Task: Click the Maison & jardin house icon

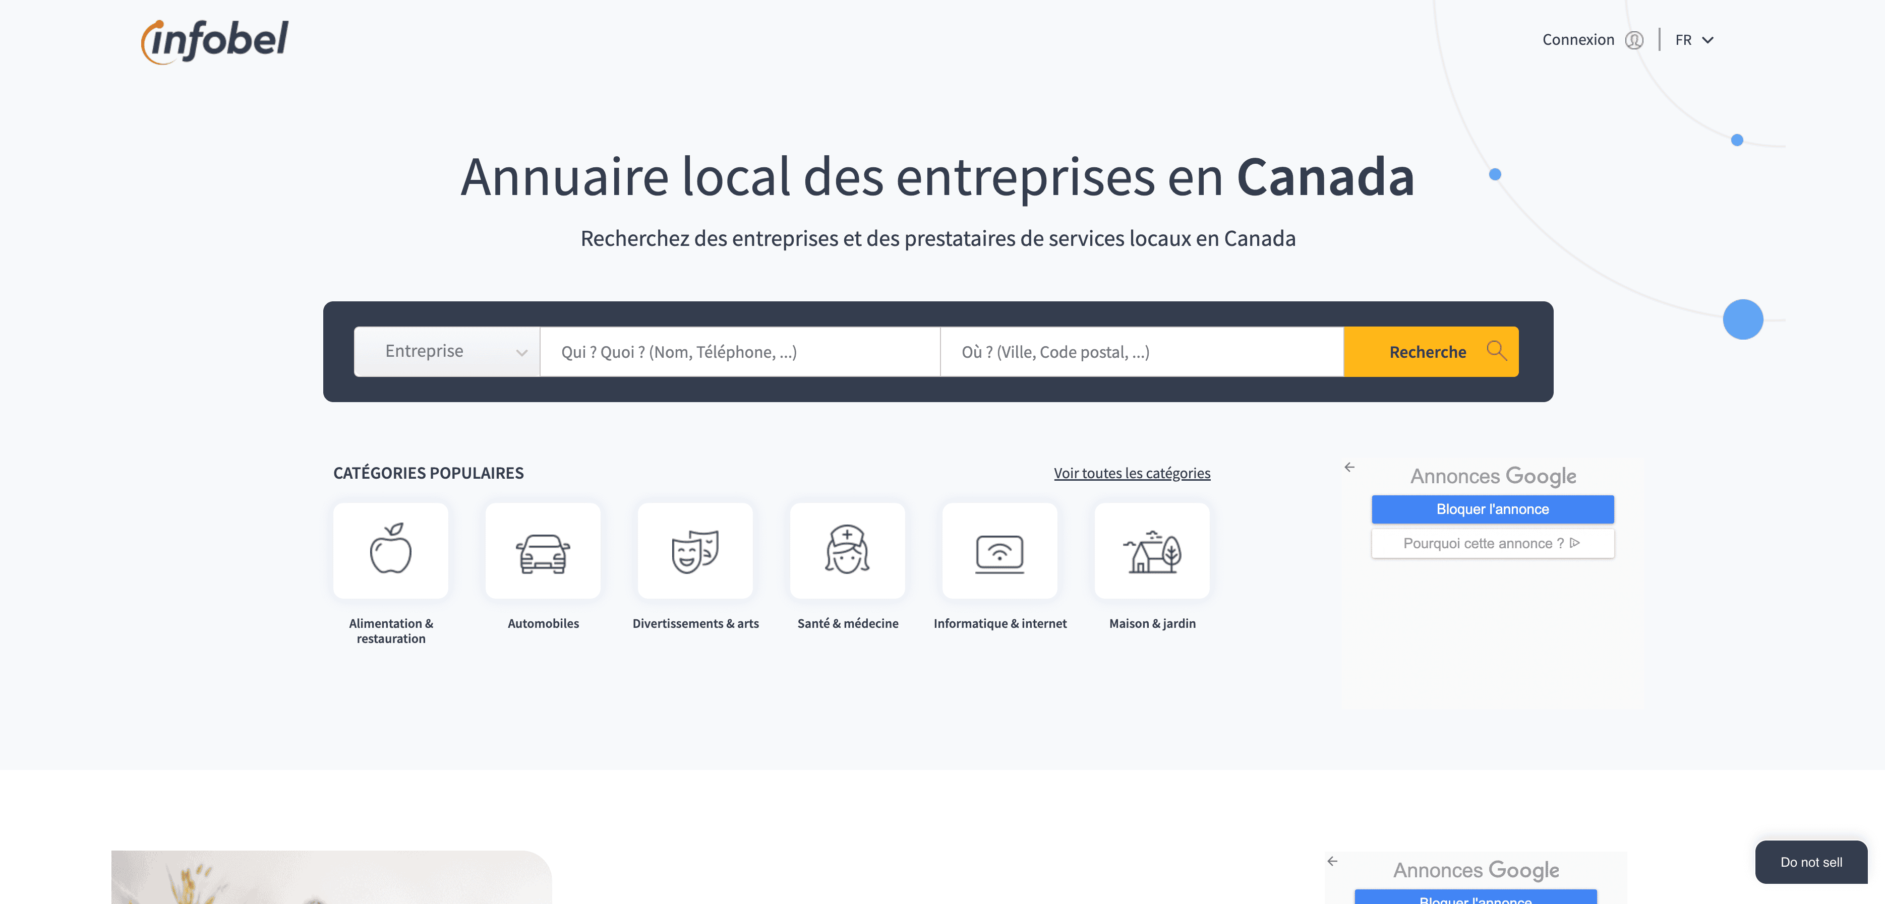Action: (x=1152, y=550)
